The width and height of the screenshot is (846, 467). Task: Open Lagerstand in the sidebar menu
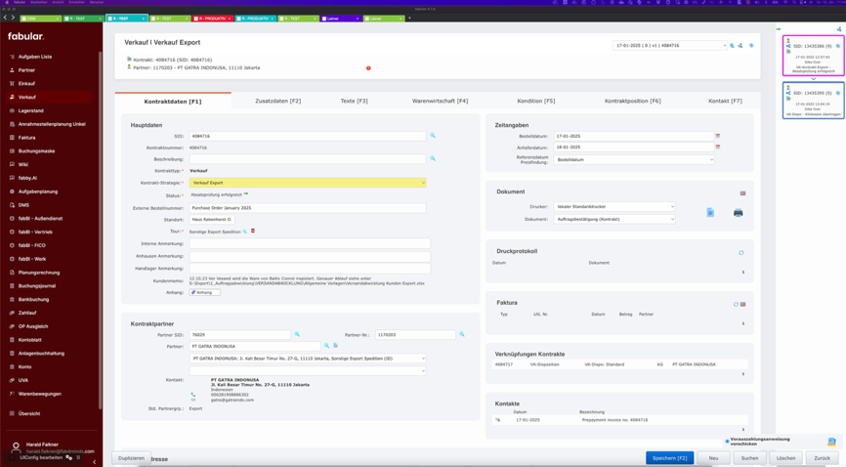coord(31,110)
